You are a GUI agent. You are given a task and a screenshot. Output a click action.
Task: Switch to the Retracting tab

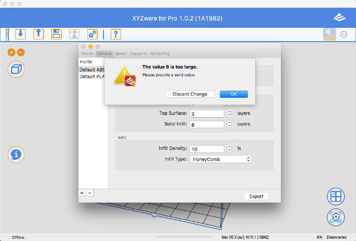point(160,53)
